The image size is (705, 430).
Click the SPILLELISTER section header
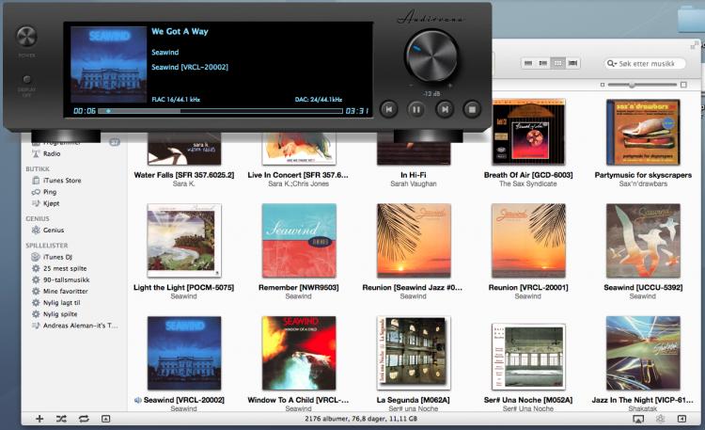click(x=47, y=246)
